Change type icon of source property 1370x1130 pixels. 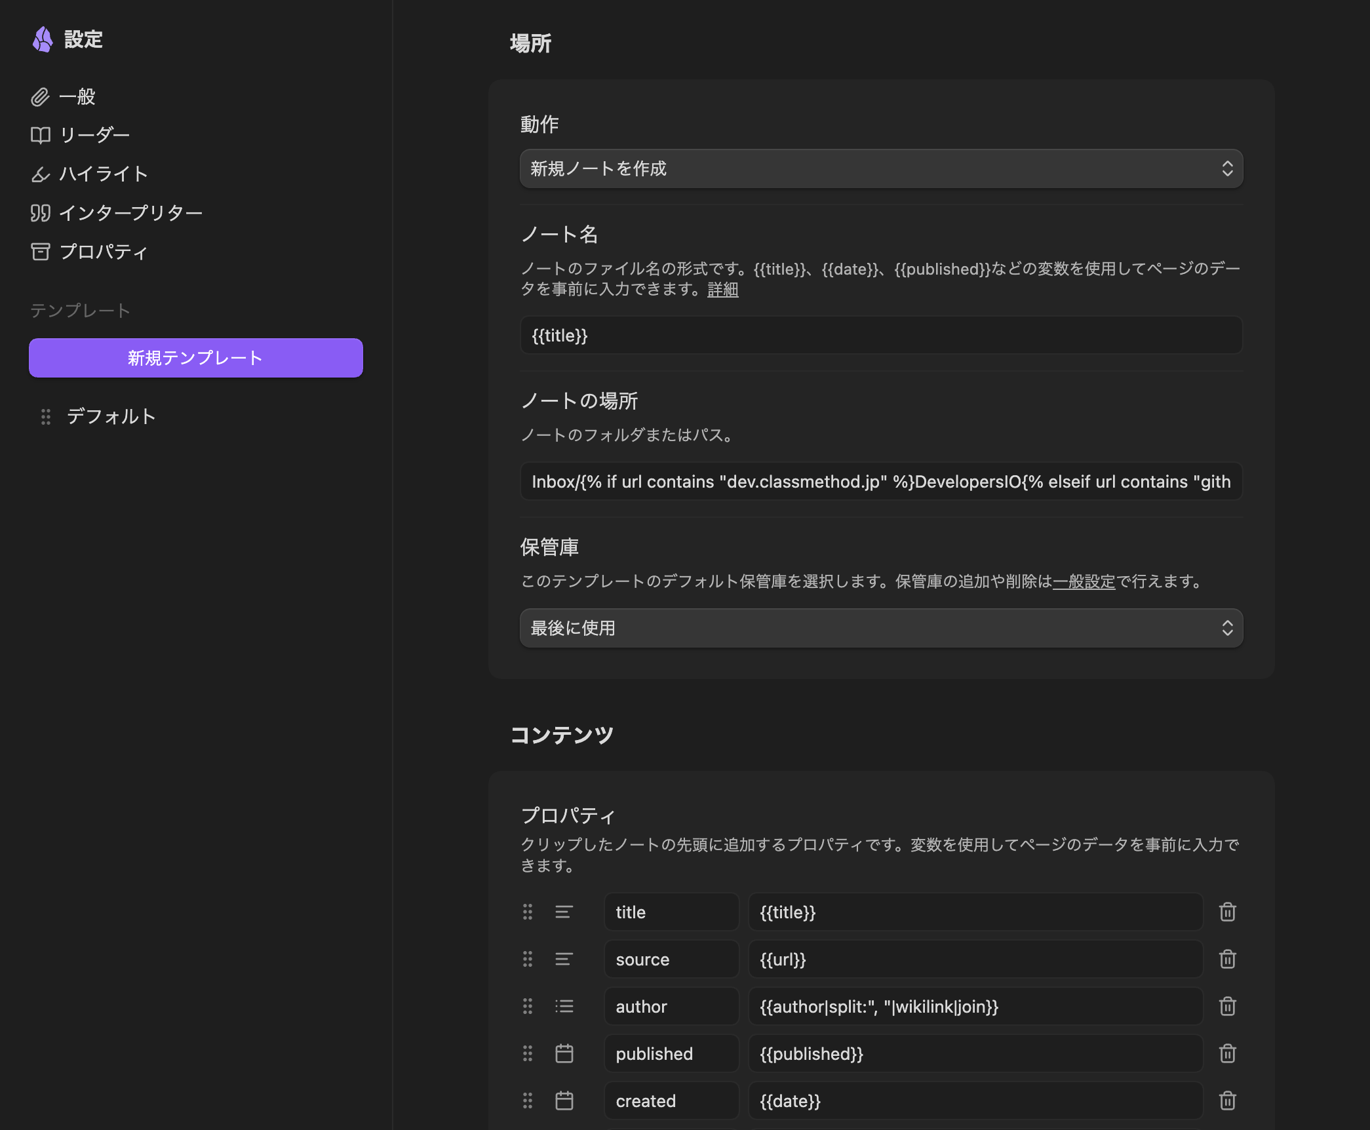(x=564, y=959)
